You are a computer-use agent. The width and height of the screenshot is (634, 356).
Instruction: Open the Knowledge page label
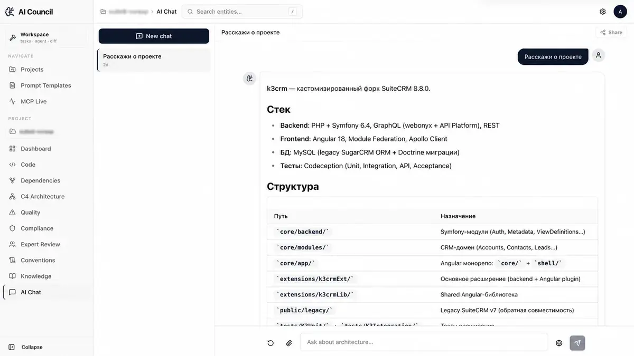tap(36, 276)
